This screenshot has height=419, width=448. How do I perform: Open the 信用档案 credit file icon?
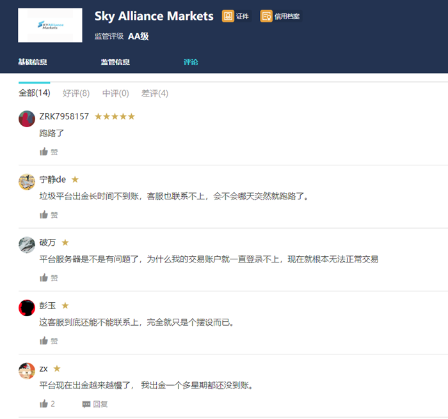266,17
